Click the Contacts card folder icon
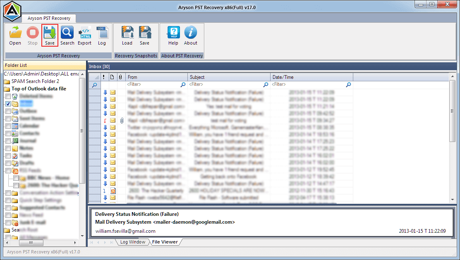The width and height of the screenshot is (460, 260). point(15,134)
